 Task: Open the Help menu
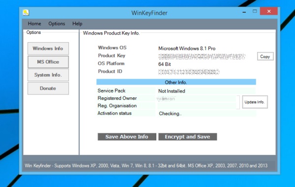pos(77,24)
